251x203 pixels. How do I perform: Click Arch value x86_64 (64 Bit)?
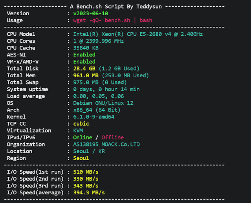(x=97, y=110)
